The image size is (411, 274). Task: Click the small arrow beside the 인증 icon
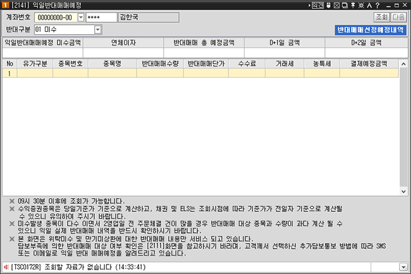pos(310,5)
